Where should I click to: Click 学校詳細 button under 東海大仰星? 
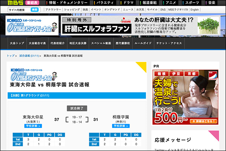33,126
